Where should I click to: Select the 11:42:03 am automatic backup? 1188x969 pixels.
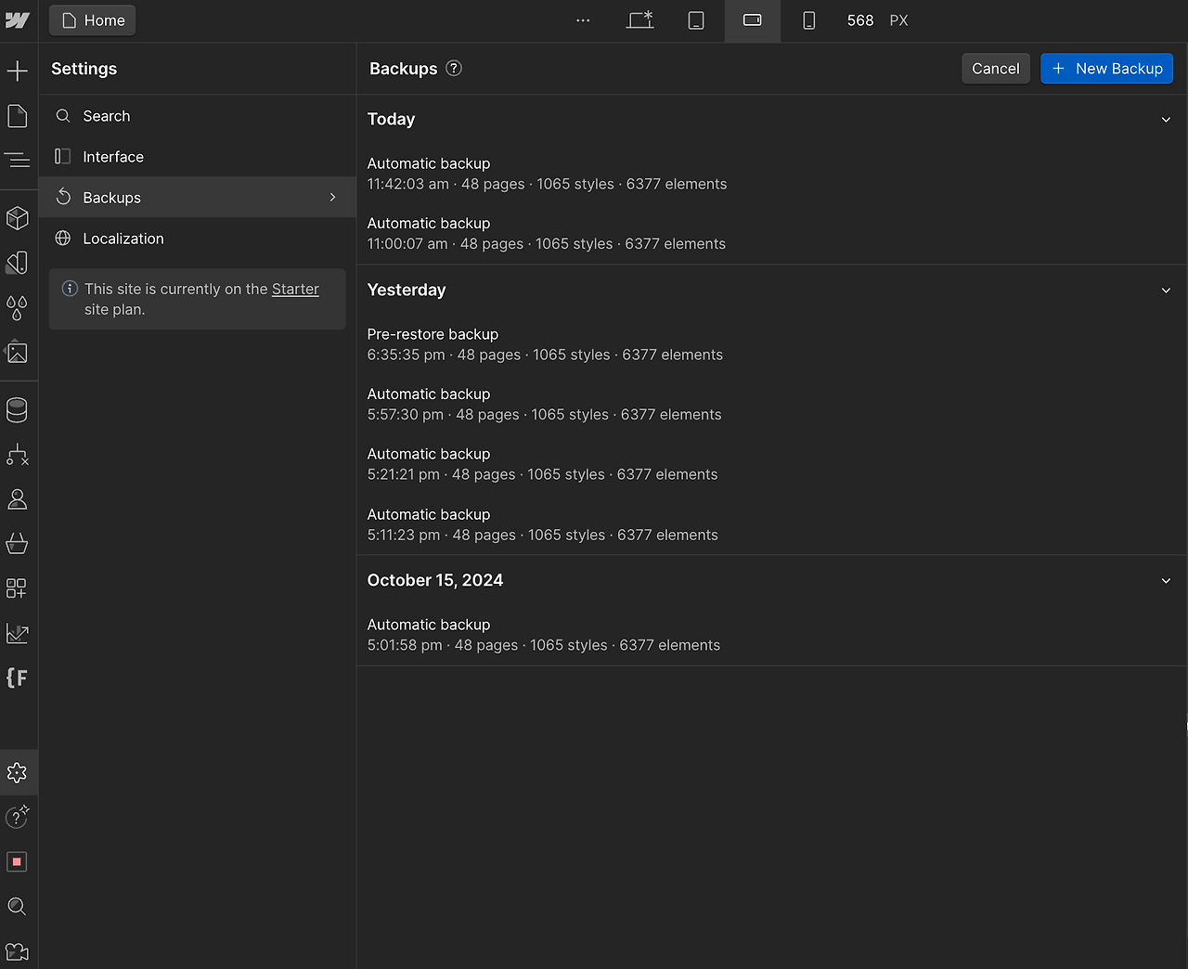772,174
